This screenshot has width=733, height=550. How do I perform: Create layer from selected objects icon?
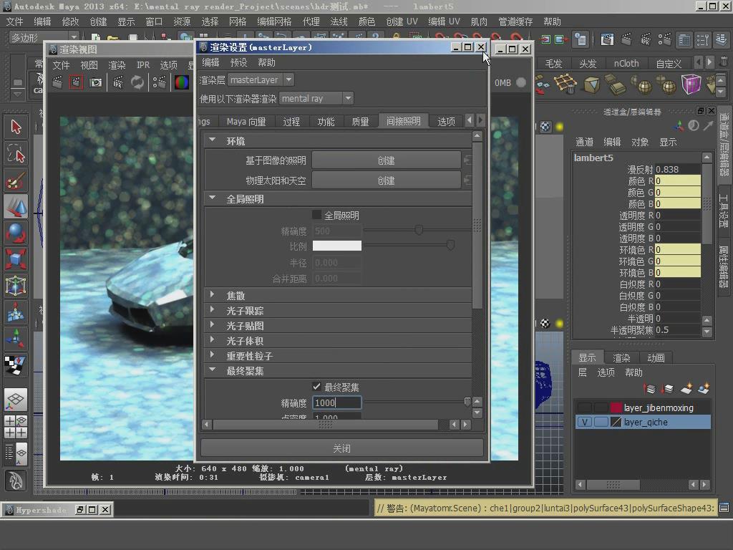[x=704, y=388]
